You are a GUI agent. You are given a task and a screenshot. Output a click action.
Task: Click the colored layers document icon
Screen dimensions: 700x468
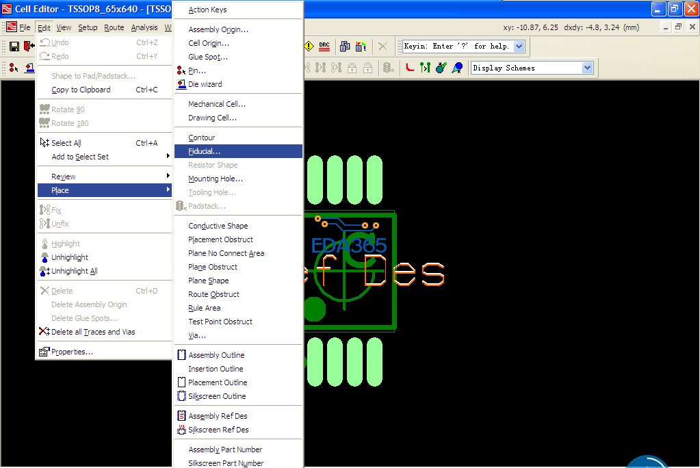(361, 46)
